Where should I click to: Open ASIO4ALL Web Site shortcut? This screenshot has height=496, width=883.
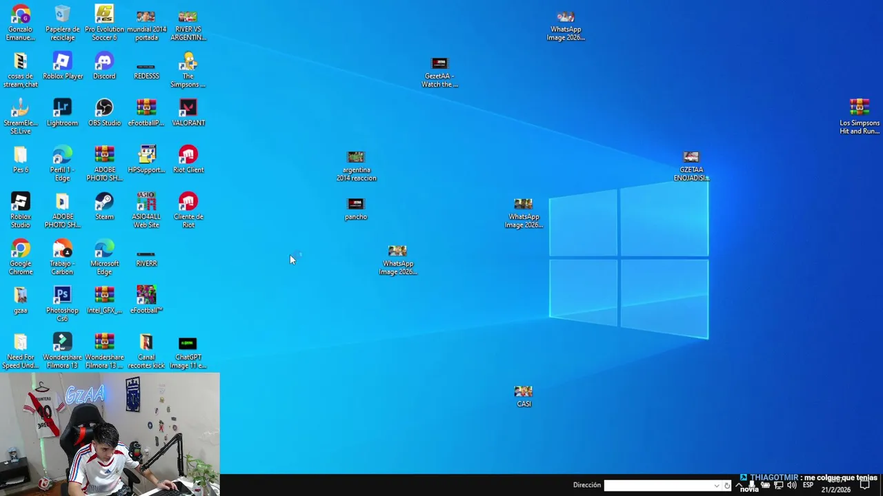[x=146, y=210]
